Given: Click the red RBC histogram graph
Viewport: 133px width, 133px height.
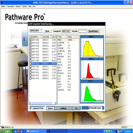Looking at the screenshot, I should coord(92,69).
